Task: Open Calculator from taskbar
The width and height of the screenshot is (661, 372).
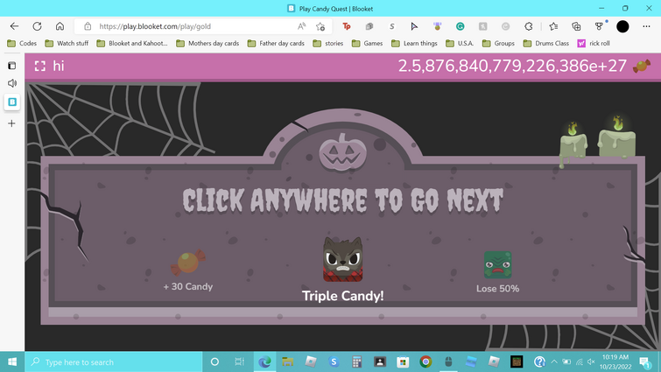Action: pos(356,361)
